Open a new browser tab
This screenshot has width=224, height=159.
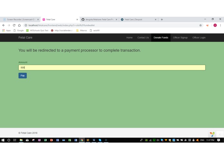(162, 20)
